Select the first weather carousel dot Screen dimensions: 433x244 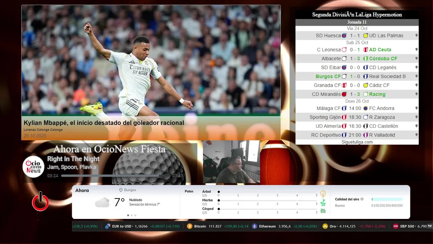click(128, 215)
